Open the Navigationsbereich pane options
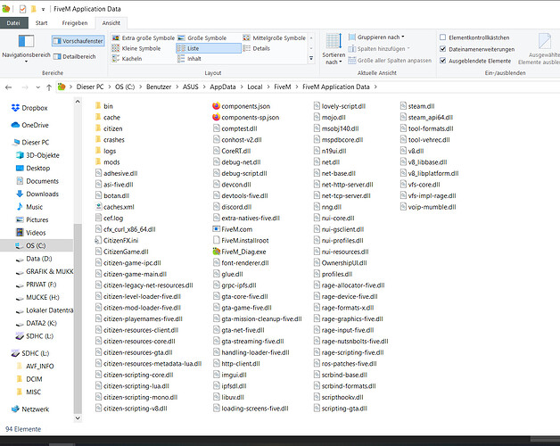Image resolution: width=560 pixels, height=446 pixels. click(x=26, y=48)
